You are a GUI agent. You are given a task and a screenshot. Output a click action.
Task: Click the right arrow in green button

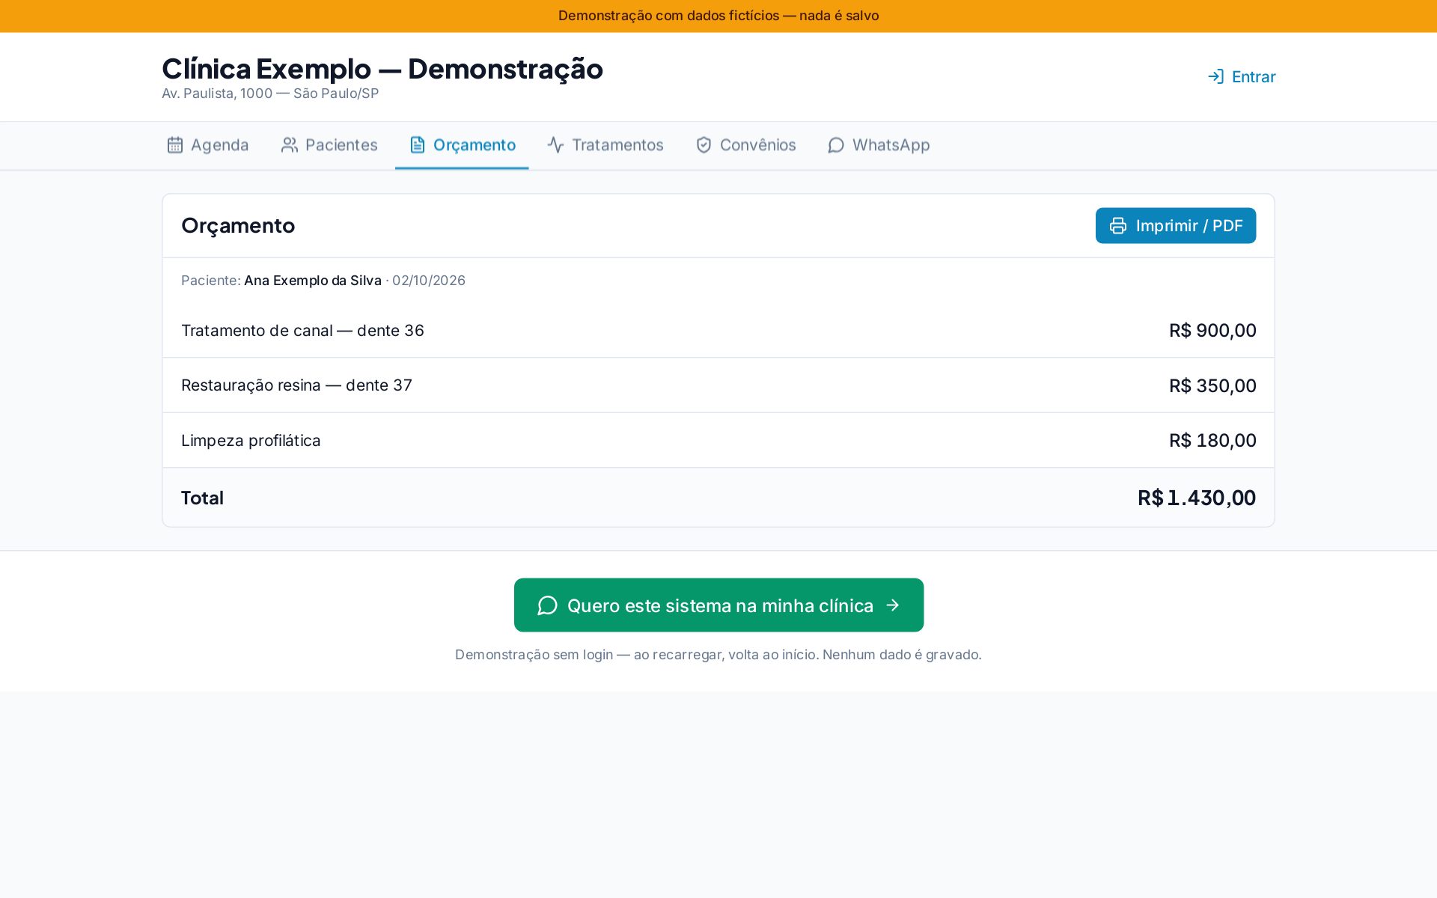click(892, 605)
